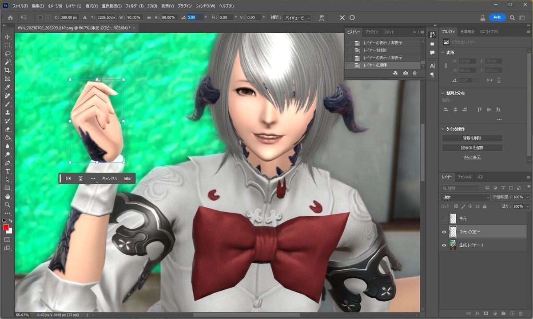Click 確定 in floating transform bar
Image resolution: width=533 pixels, height=319 pixels.
tap(128, 179)
